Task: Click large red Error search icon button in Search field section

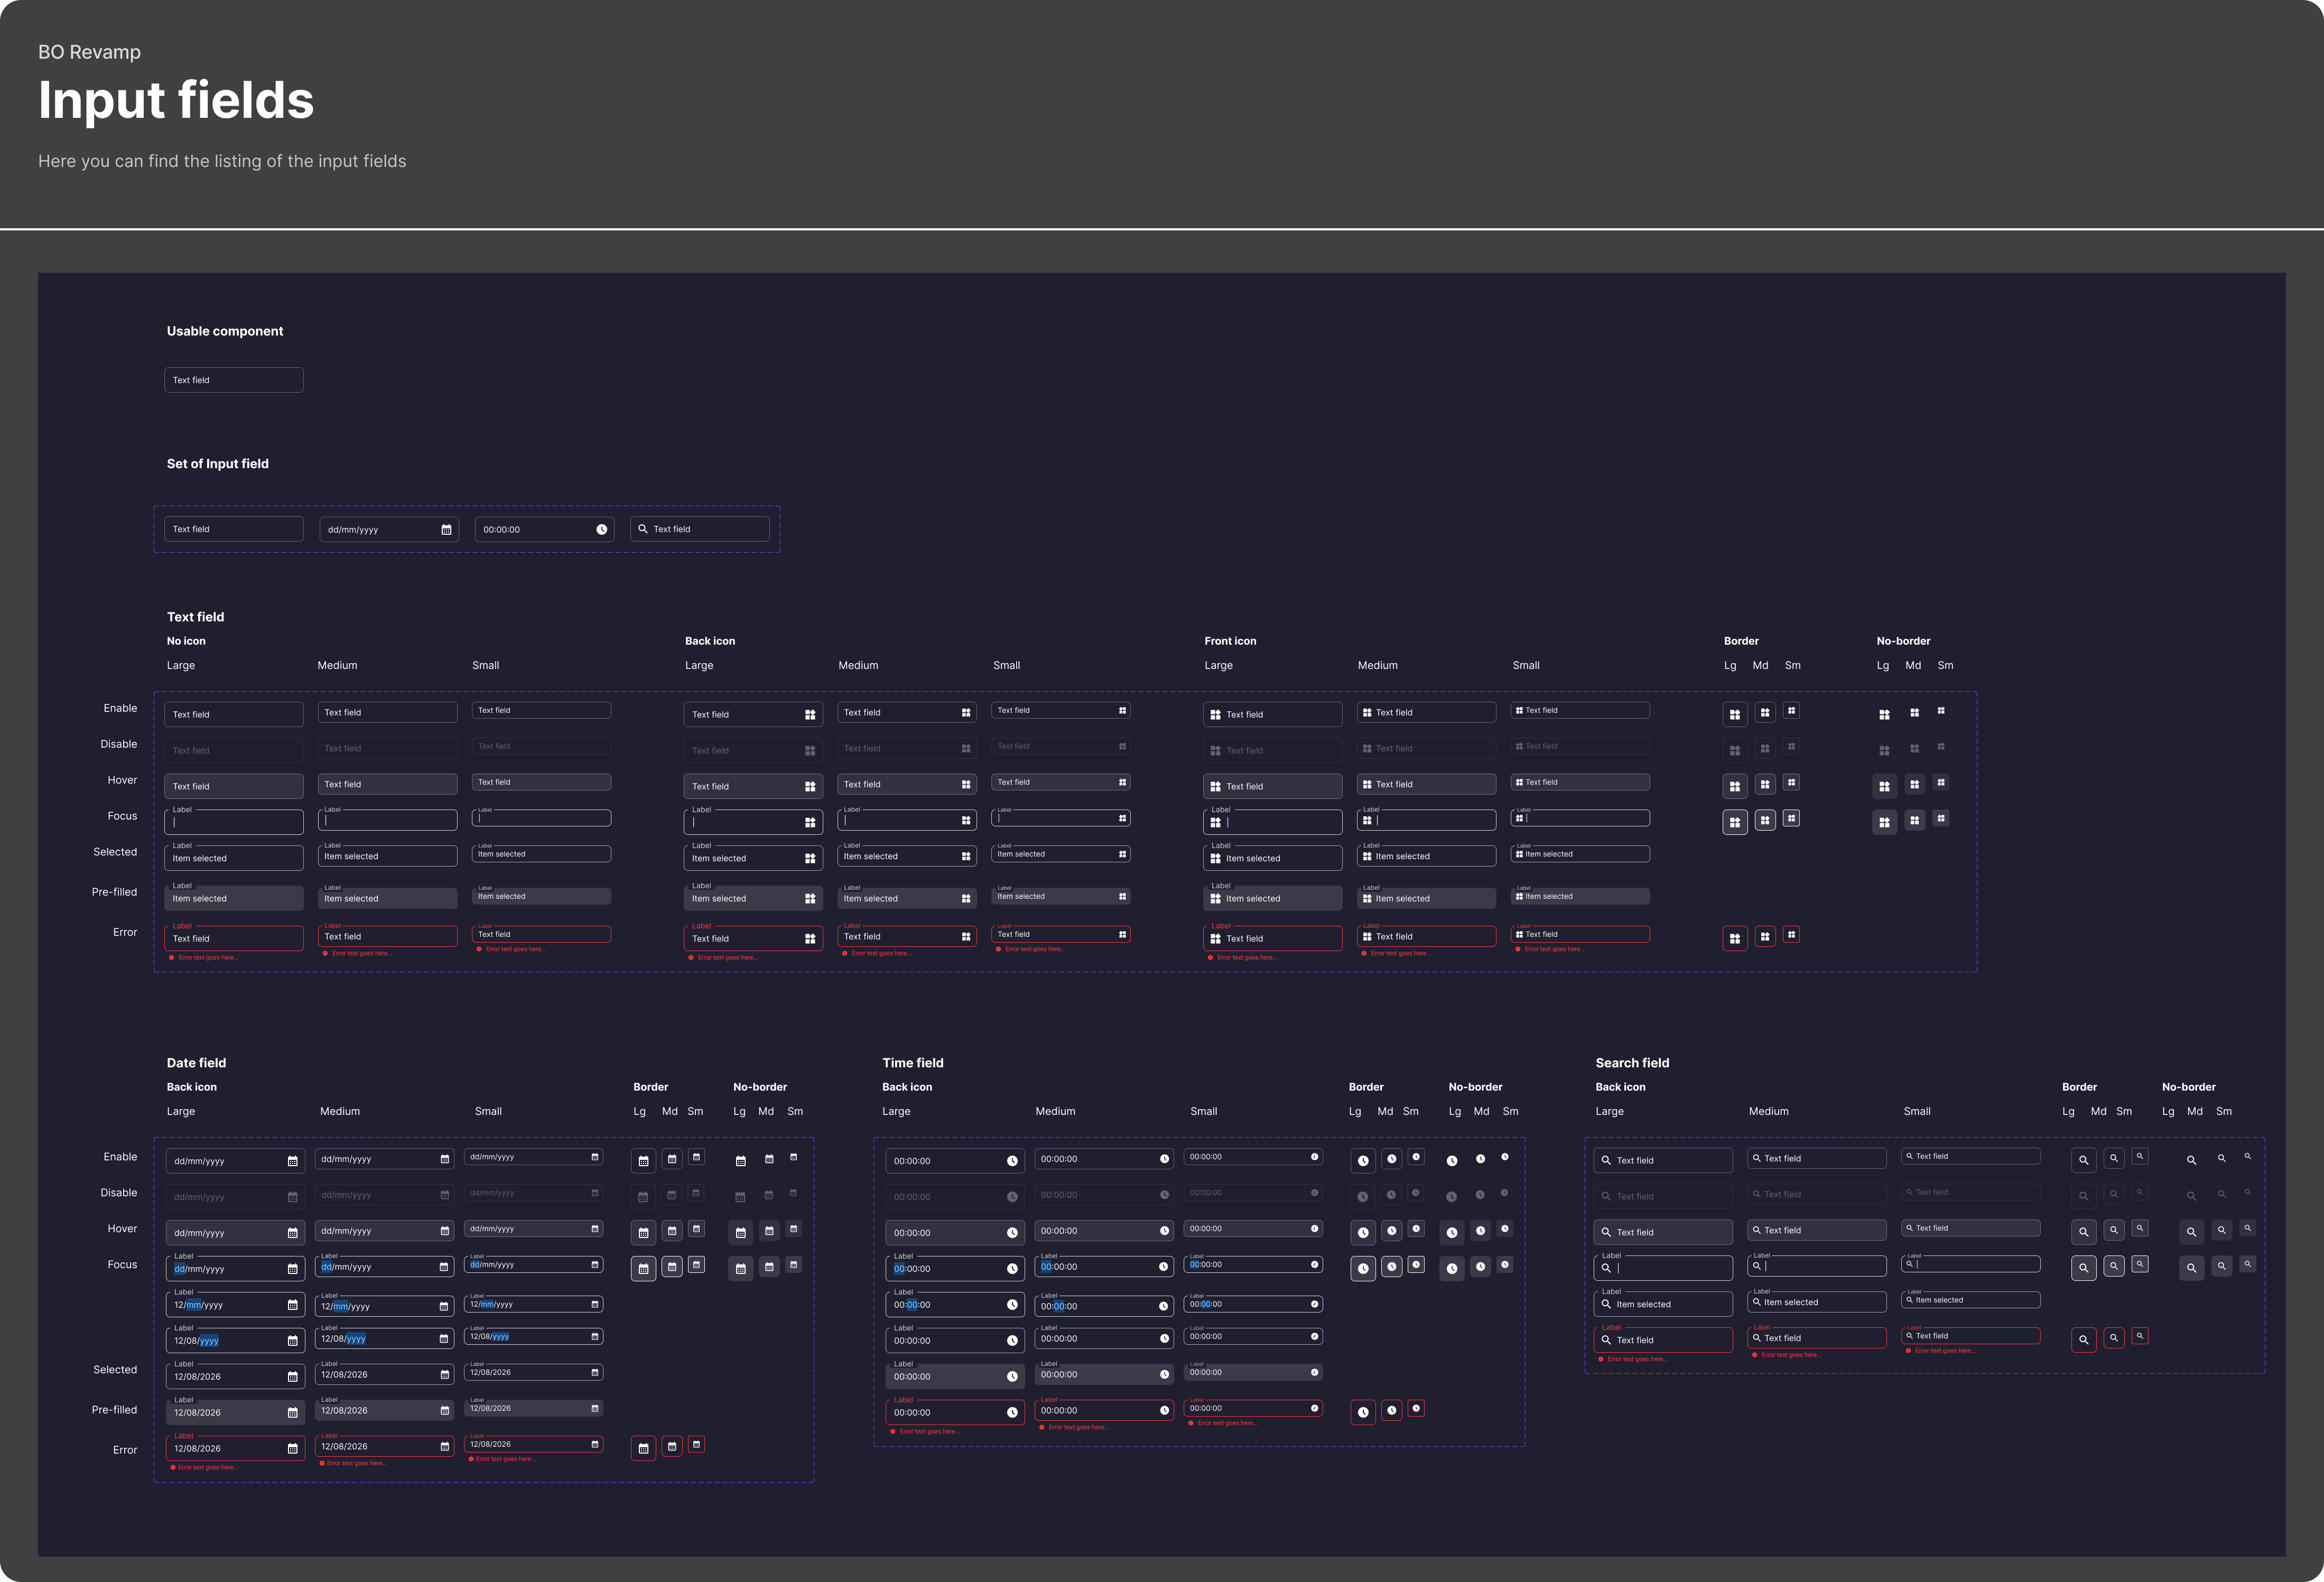Action: (x=2084, y=1340)
